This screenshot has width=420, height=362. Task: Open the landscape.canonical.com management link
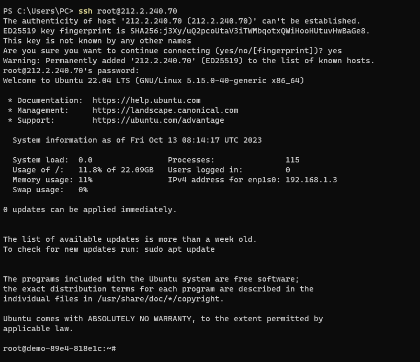(x=165, y=110)
